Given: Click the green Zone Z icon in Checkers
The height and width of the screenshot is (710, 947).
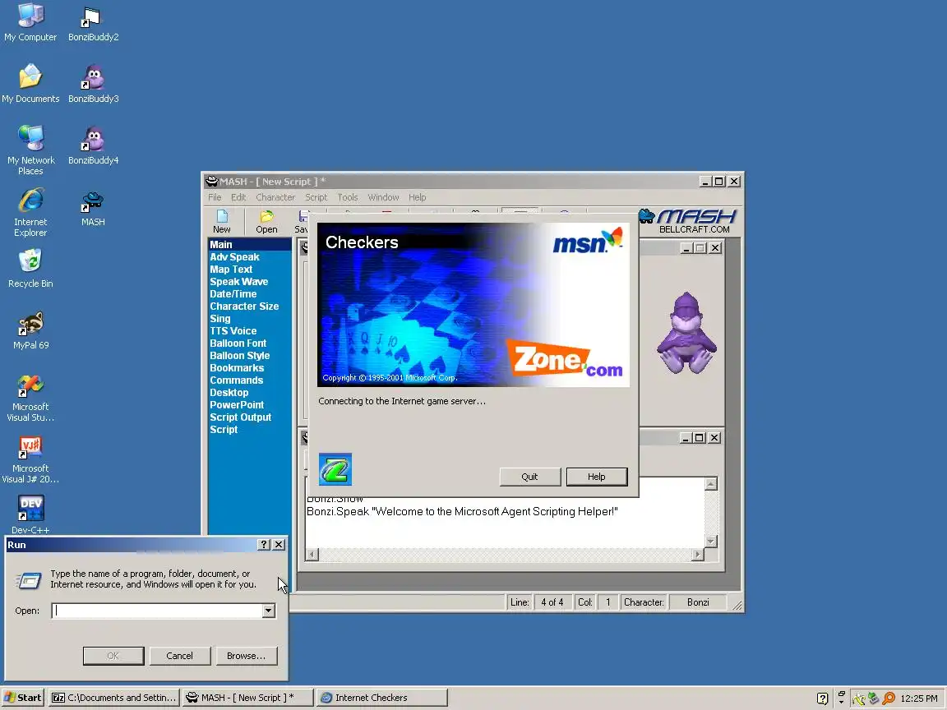Looking at the screenshot, I should pyautogui.click(x=335, y=469).
